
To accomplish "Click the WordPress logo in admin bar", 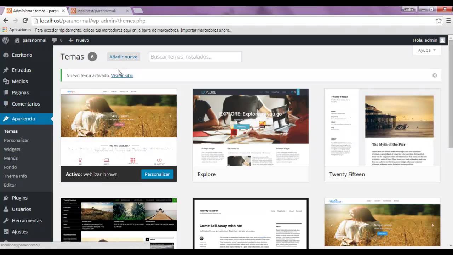I will tap(6, 40).
